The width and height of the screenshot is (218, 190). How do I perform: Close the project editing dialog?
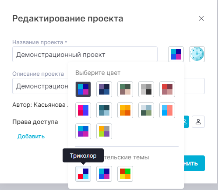(201, 18)
